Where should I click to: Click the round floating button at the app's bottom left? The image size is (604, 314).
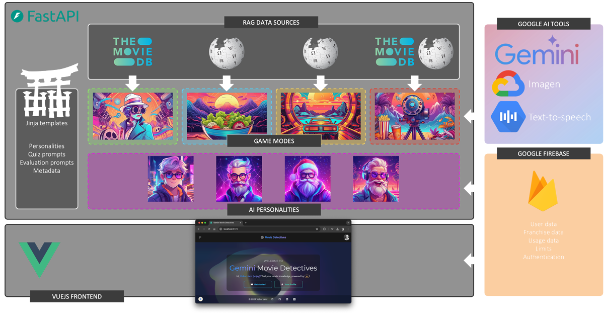[x=200, y=299]
